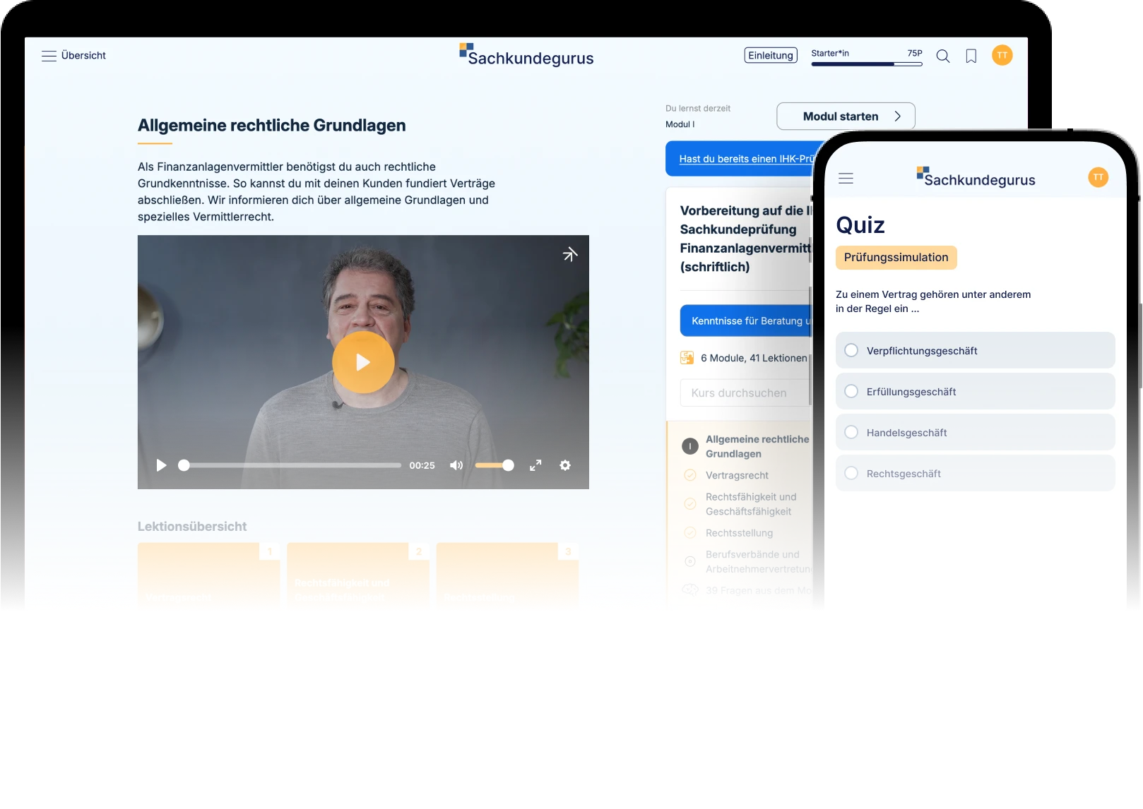Click the Kurs durchsuchen search field
Image resolution: width=1143 pixels, height=809 pixels.
tap(746, 393)
